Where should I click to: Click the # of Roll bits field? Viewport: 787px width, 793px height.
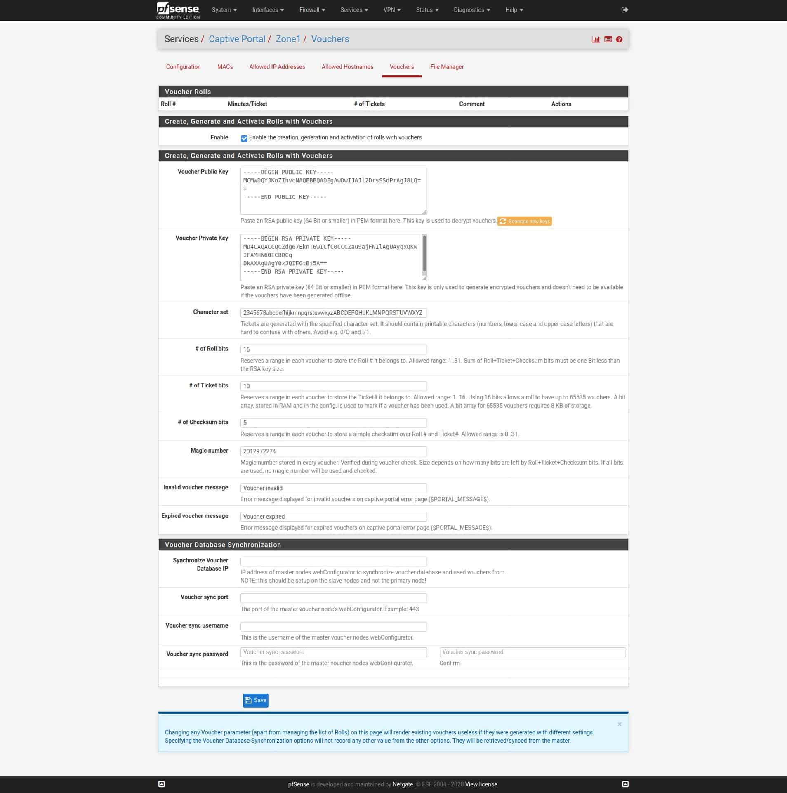click(x=333, y=349)
